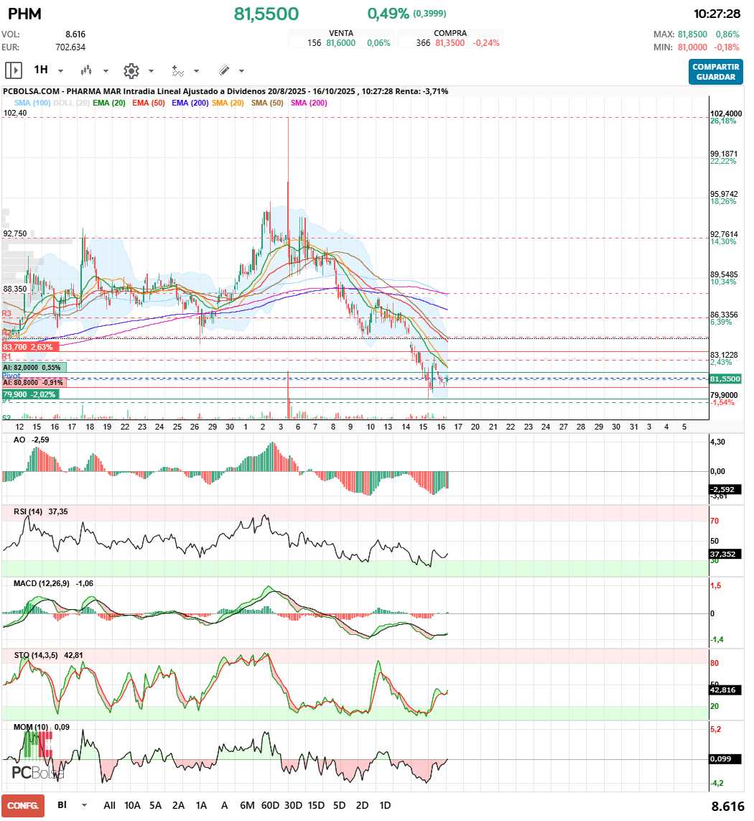Expand the 1H timeframe dropdown arrow
754x821 pixels.
(x=60, y=71)
